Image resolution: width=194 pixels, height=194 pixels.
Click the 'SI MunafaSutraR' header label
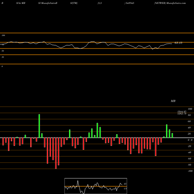tap(48, 3)
